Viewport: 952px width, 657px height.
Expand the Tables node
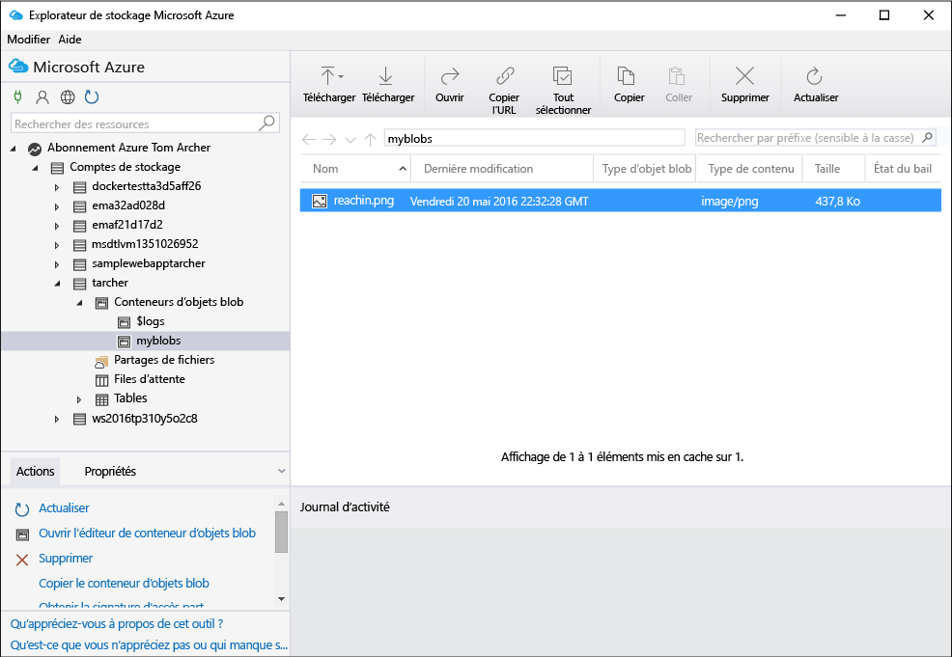click(x=79, y=399)
